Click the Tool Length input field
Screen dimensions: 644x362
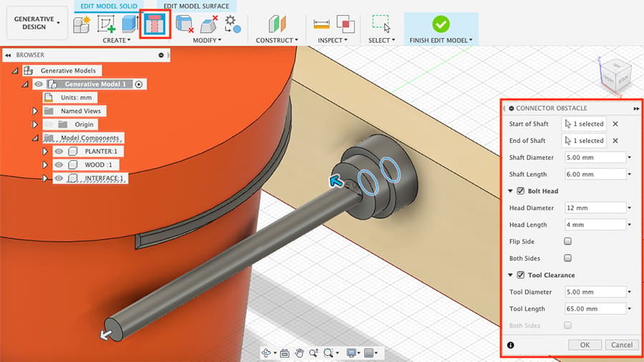point(595,308)
